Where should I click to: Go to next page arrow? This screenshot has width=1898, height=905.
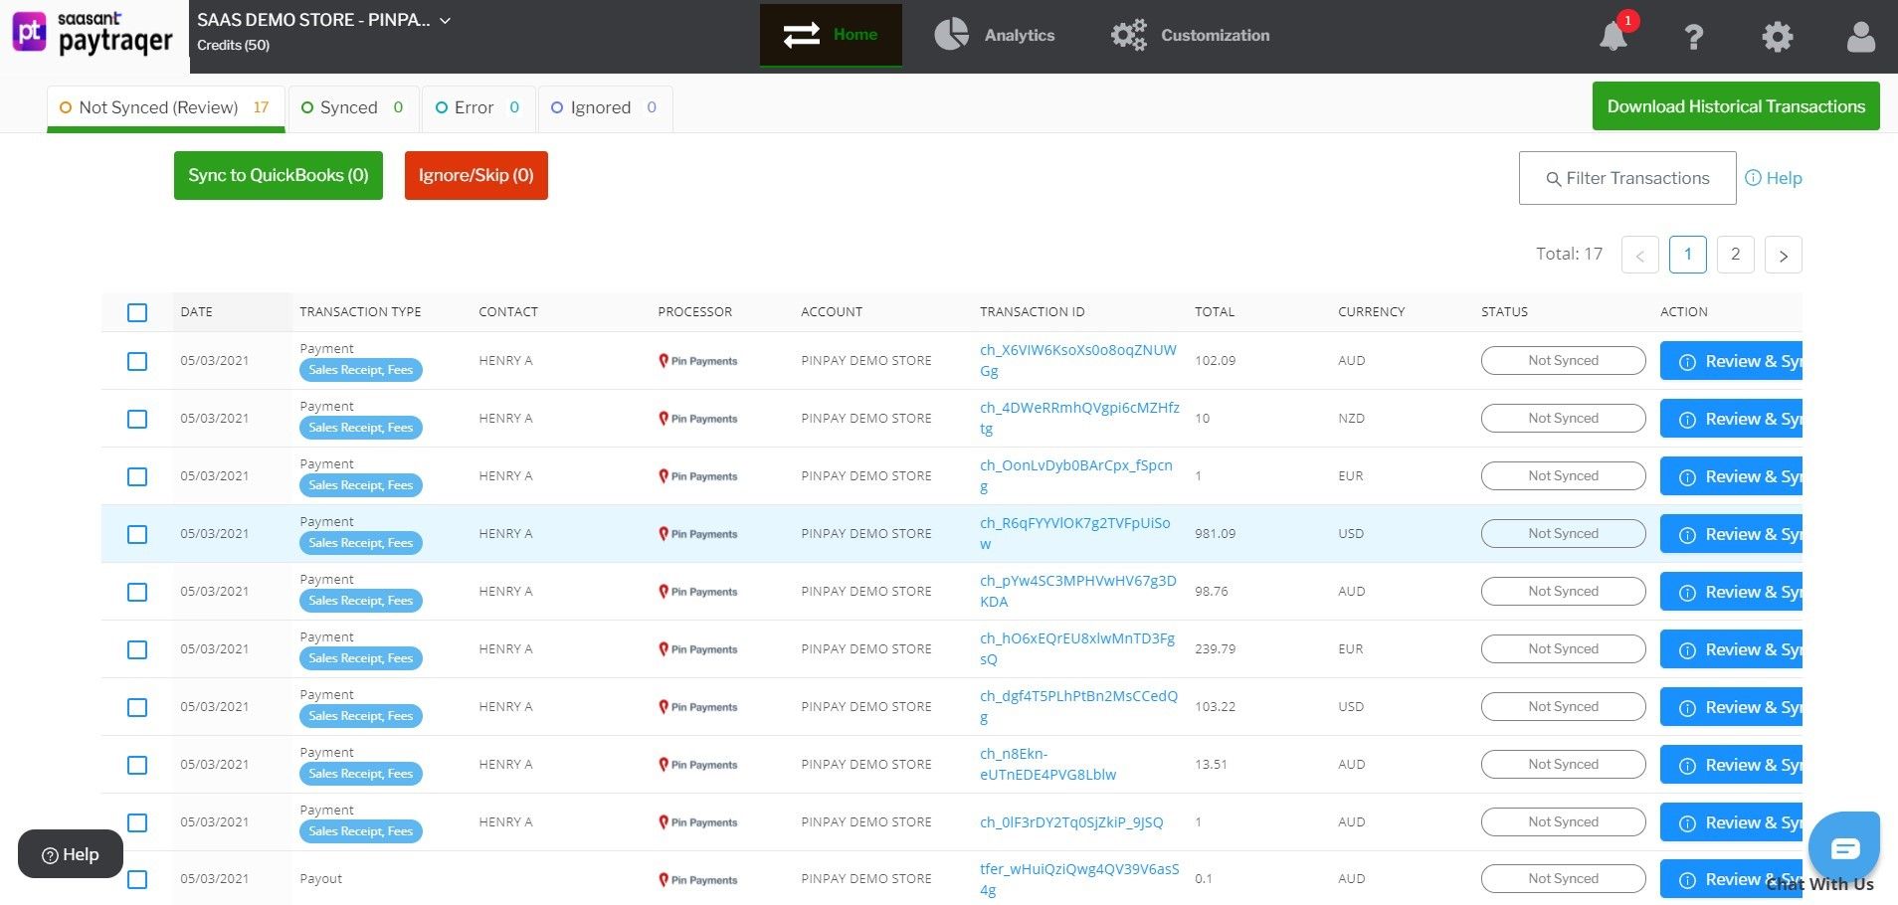[1783, 255]
